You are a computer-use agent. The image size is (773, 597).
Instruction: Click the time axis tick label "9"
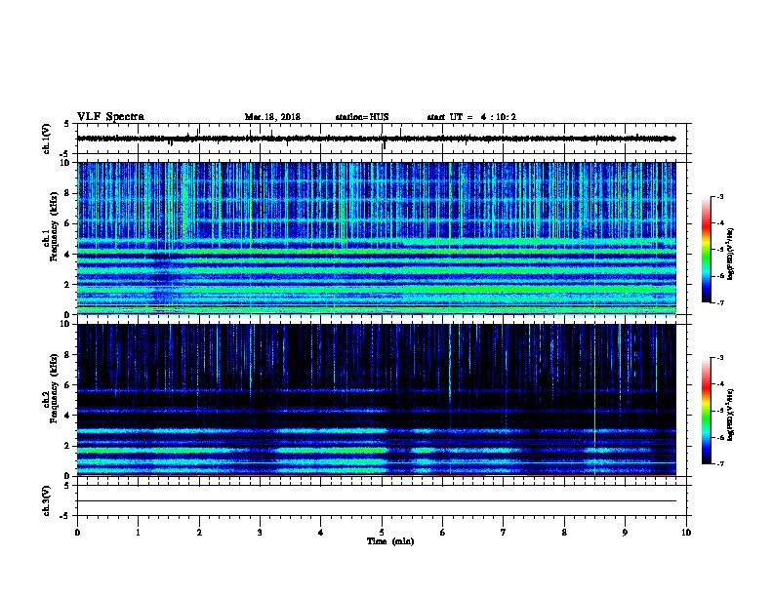click(625, 533)
